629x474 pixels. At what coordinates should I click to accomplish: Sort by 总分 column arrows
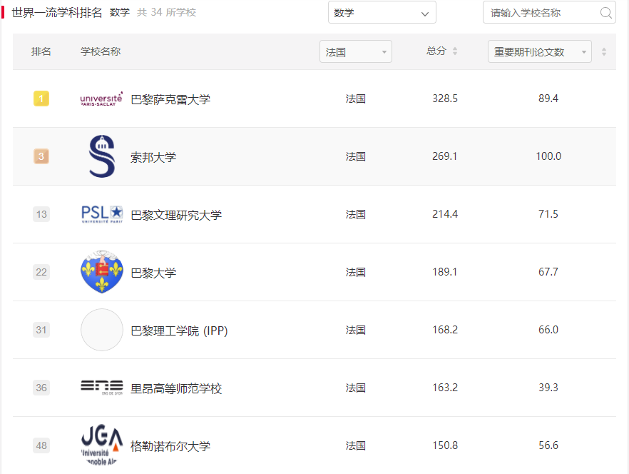coord(455,51)
